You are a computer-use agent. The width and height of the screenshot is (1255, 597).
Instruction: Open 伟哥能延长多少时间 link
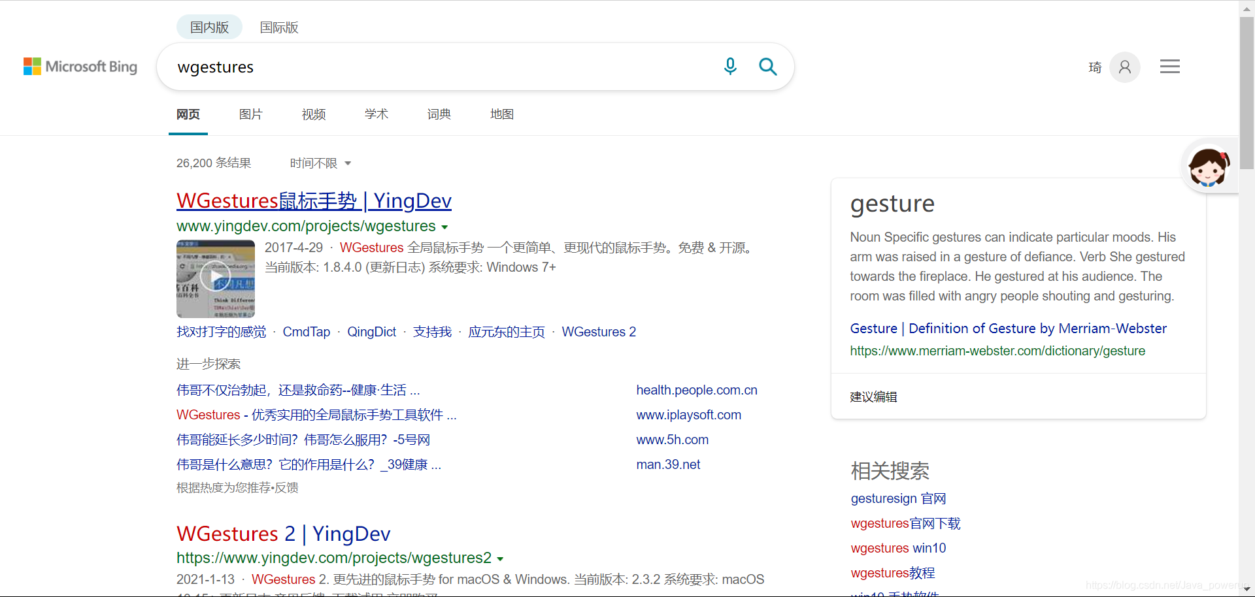(303, 440)
